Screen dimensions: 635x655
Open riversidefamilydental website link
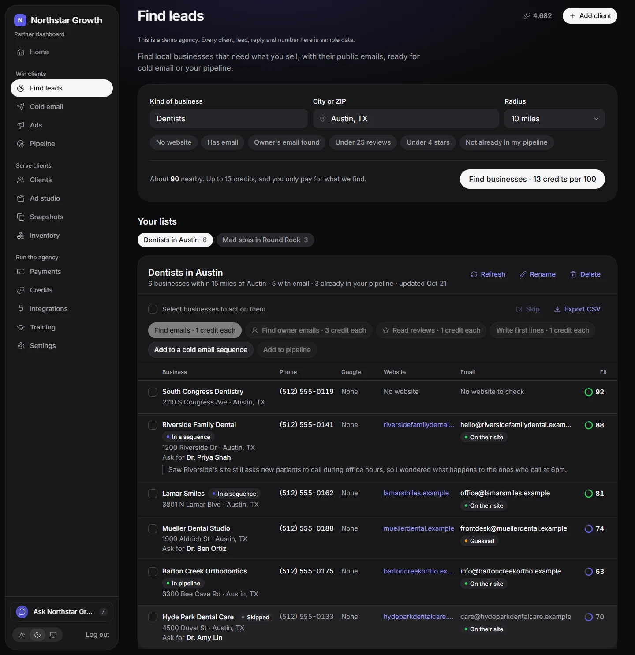click(x=419, y=425)
